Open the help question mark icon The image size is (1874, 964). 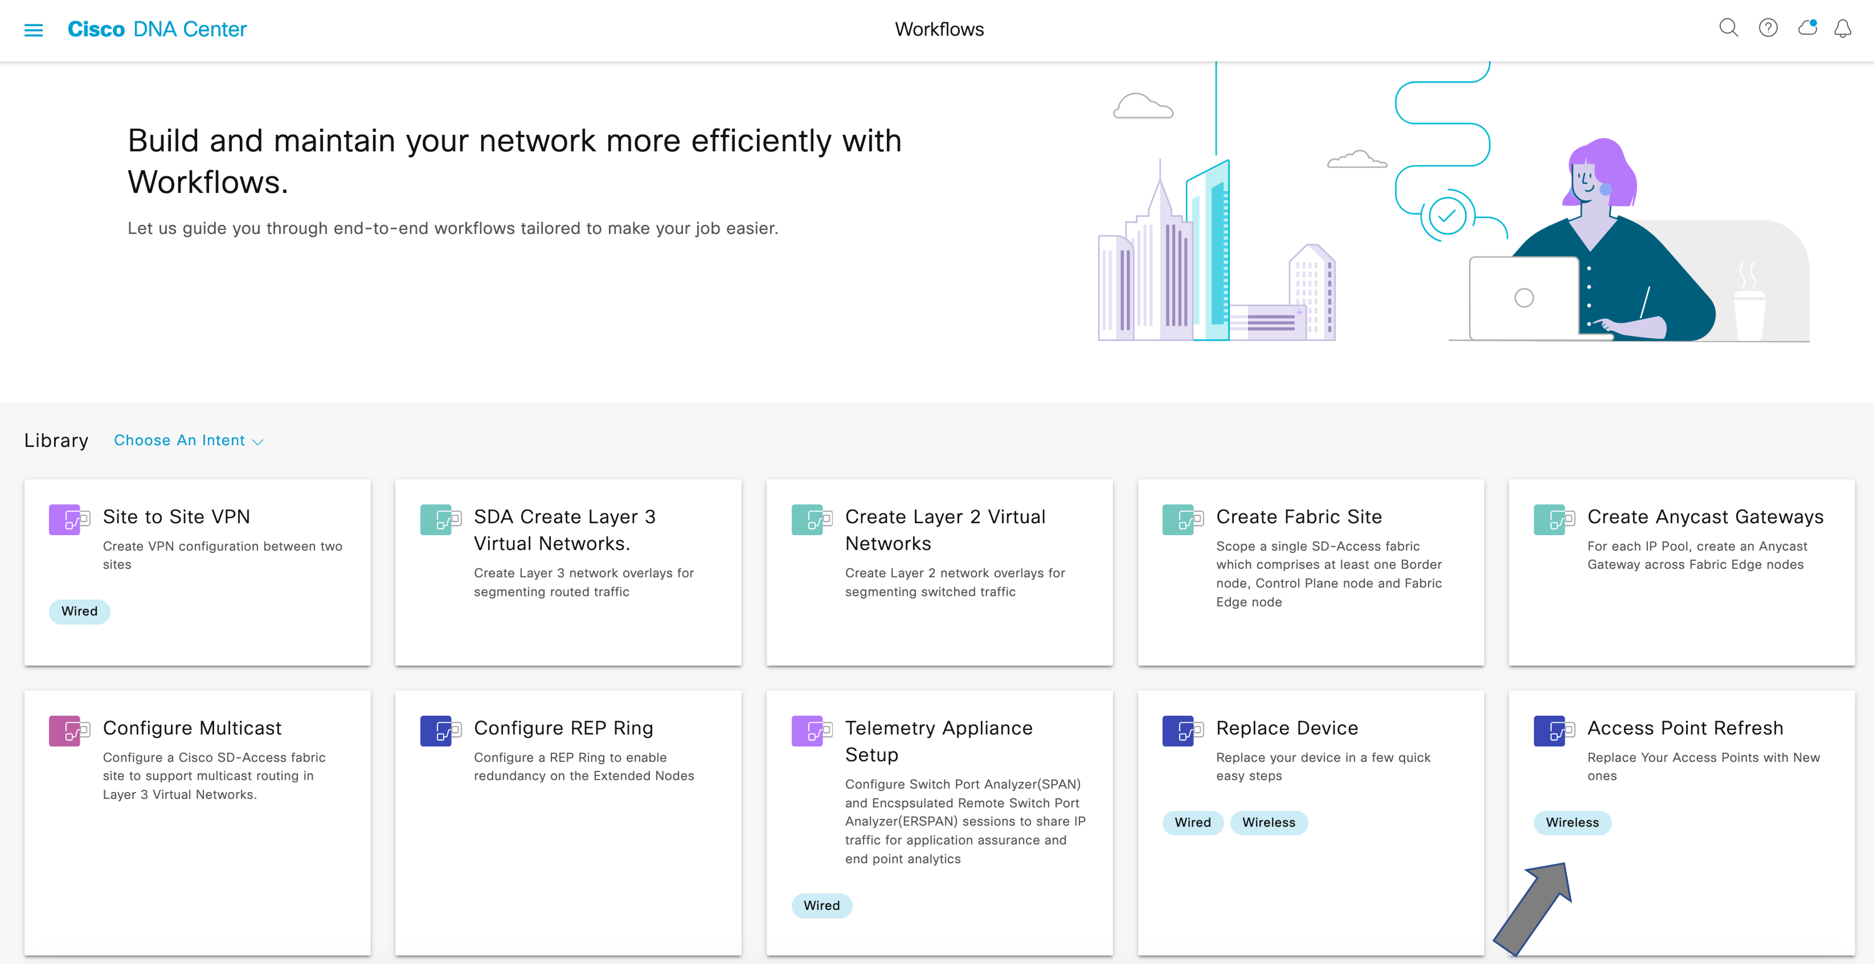(1768, 29)
